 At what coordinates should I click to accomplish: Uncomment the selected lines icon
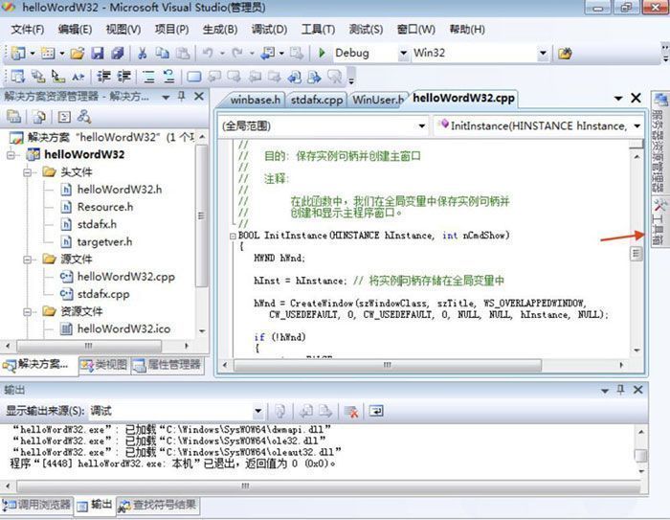(169, 77)
